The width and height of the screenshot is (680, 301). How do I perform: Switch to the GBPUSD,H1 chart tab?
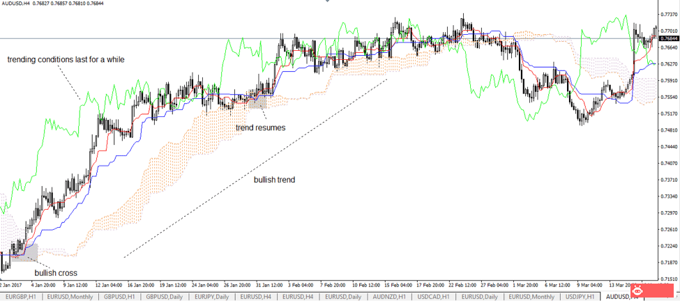point(120,297)
